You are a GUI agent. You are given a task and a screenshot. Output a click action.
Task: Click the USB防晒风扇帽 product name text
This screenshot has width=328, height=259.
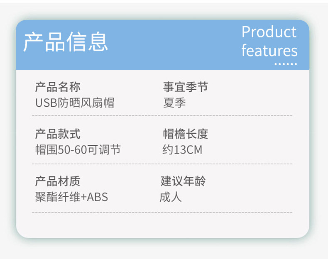pyautogui.click(x=75, y=103)
